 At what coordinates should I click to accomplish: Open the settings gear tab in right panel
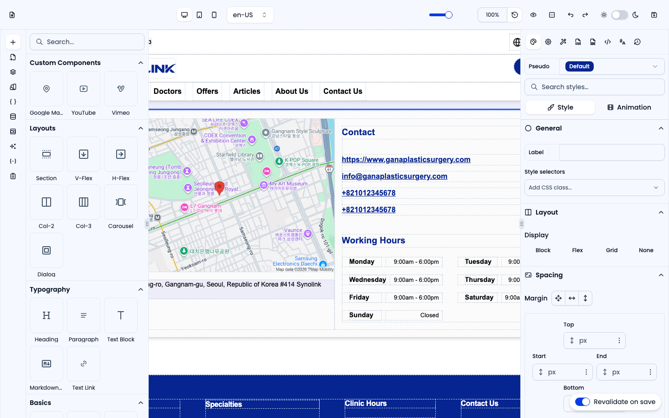point(548,42)
